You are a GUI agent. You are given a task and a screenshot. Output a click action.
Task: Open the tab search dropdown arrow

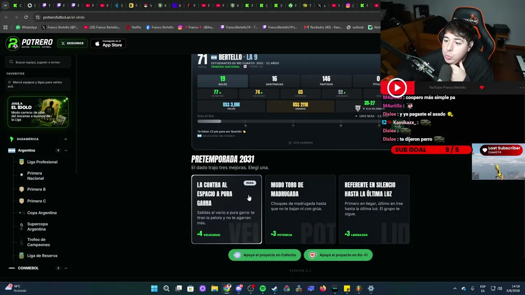click(x=5, y=5)
